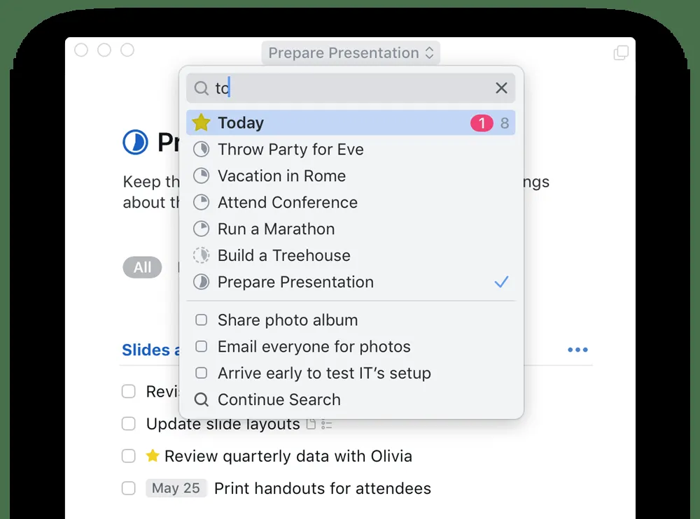Click the Run a Marathon progress pie icon
This screenshot has height=519, width=700.
[x=202, y=229]
